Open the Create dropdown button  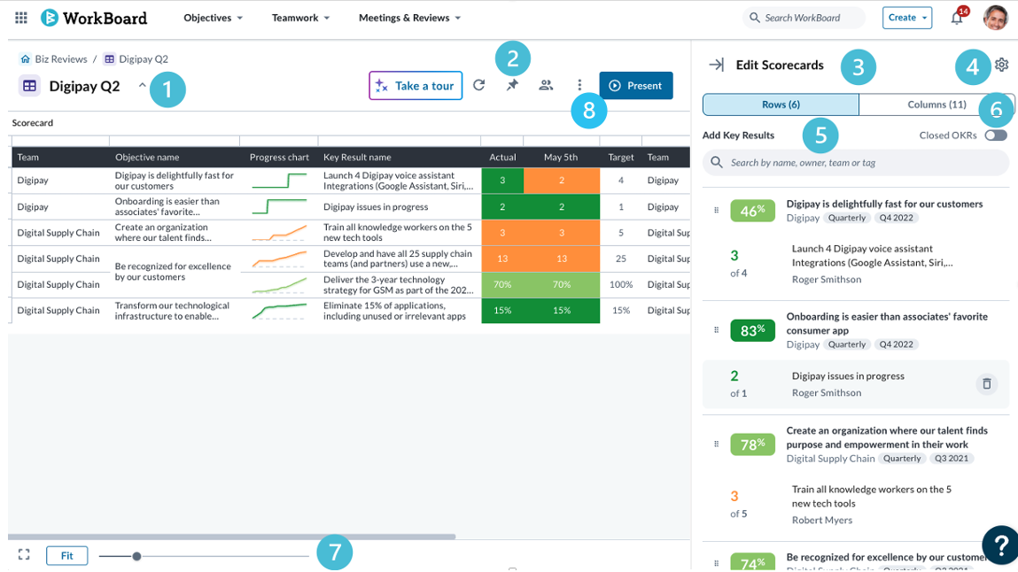point(907,18)
